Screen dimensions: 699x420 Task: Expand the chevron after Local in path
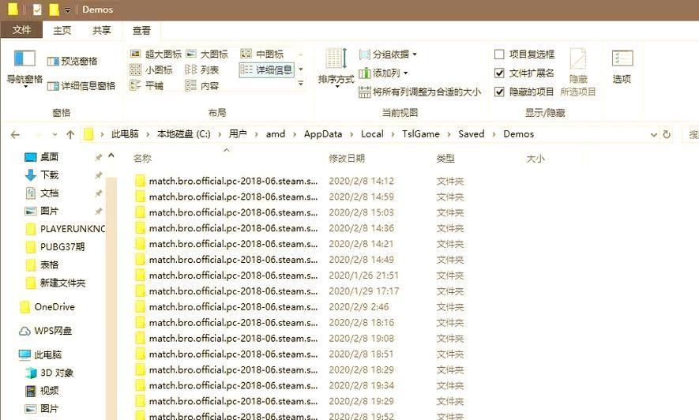tap(393, 134)
